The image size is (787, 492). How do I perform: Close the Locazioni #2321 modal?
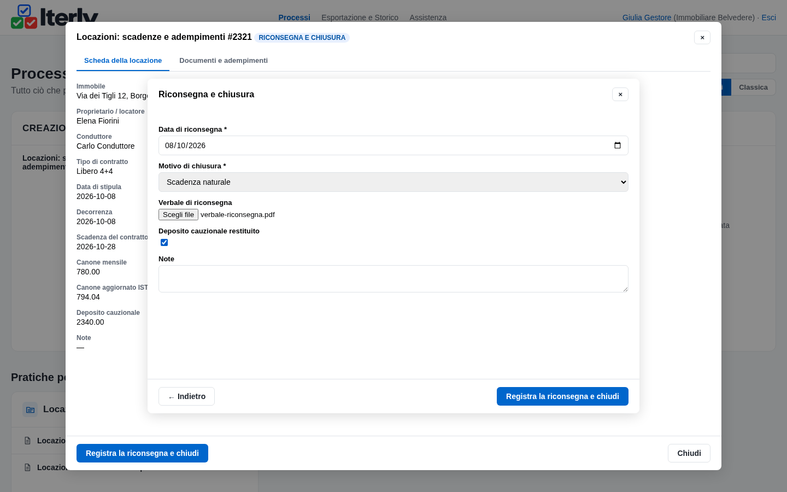702,38
